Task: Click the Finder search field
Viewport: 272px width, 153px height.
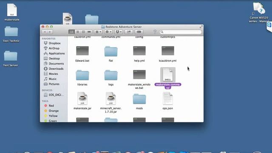Action: click(x=181, y=32)
